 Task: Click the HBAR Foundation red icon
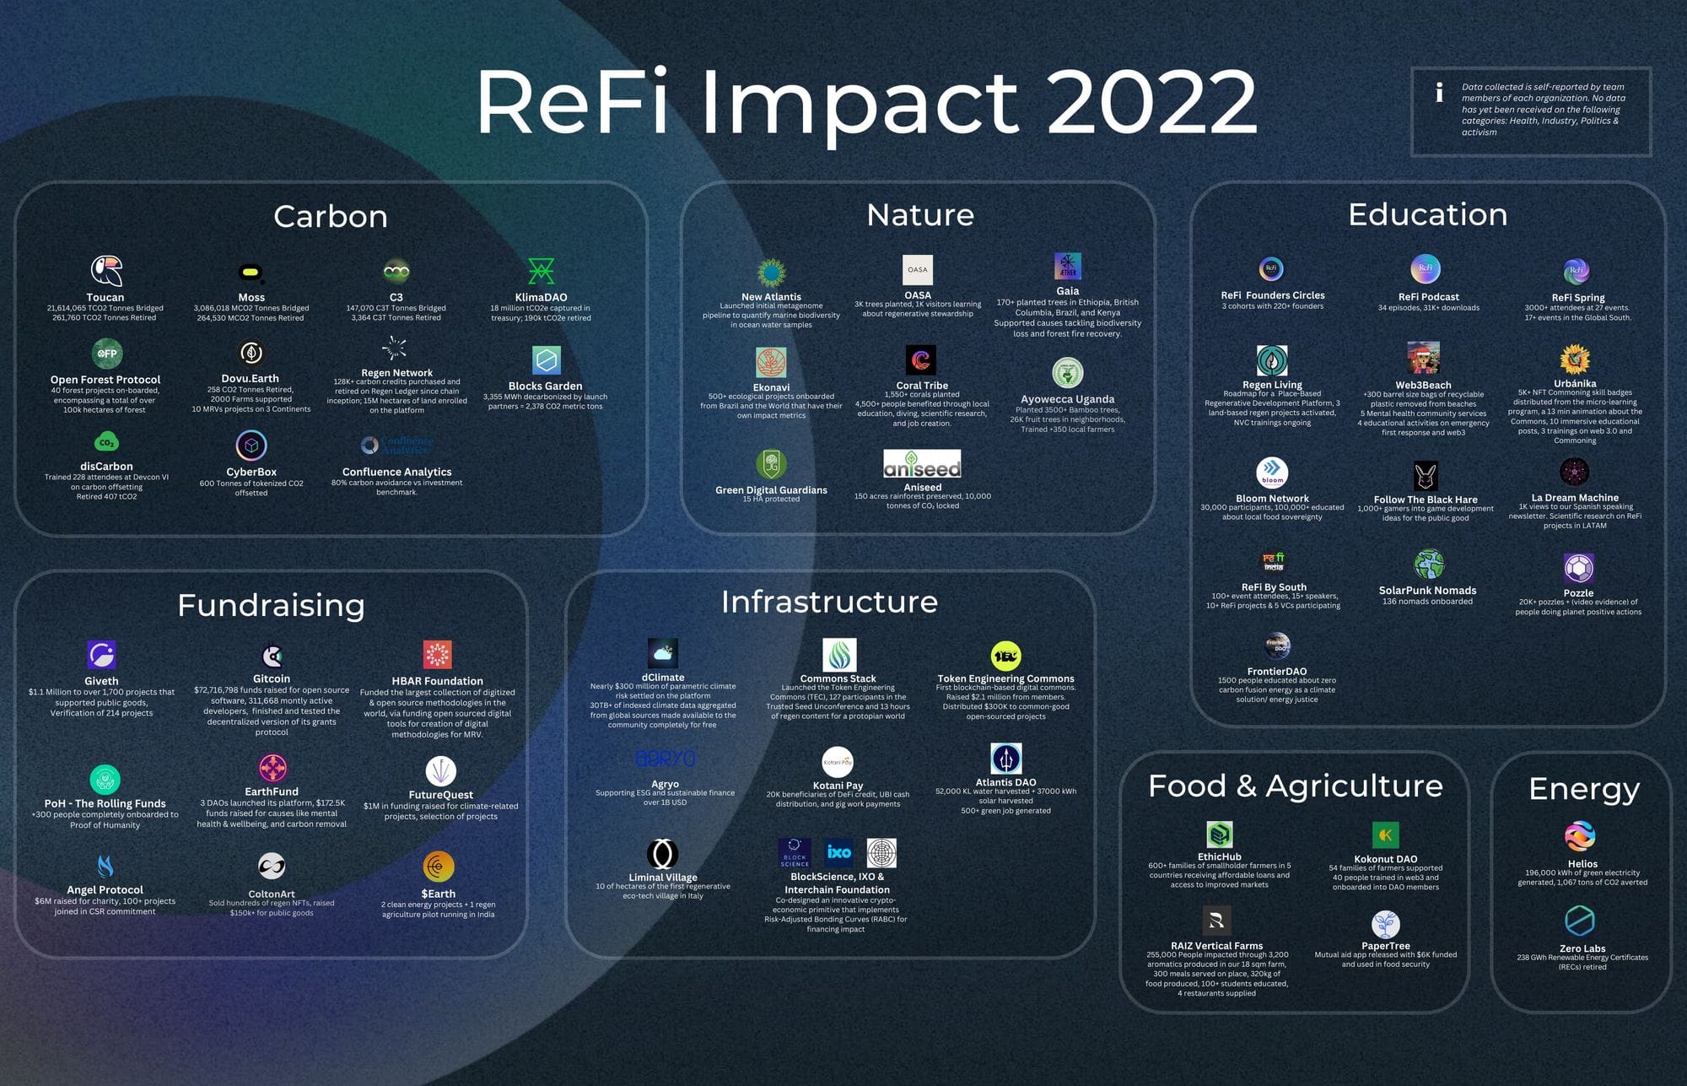[437, 655]
